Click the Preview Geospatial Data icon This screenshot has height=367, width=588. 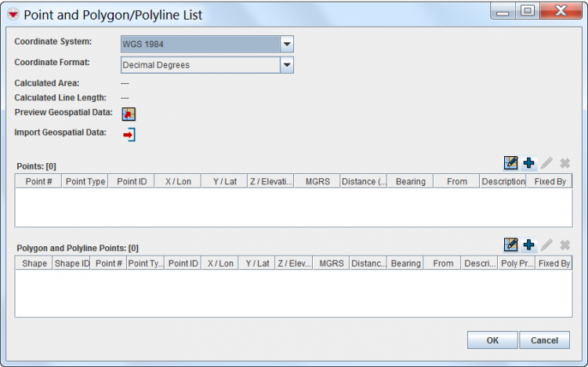pos(129,114)
